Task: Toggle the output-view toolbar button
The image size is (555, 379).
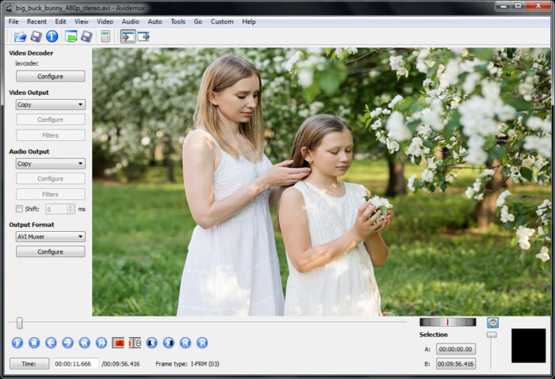Action: pos(144,36)
